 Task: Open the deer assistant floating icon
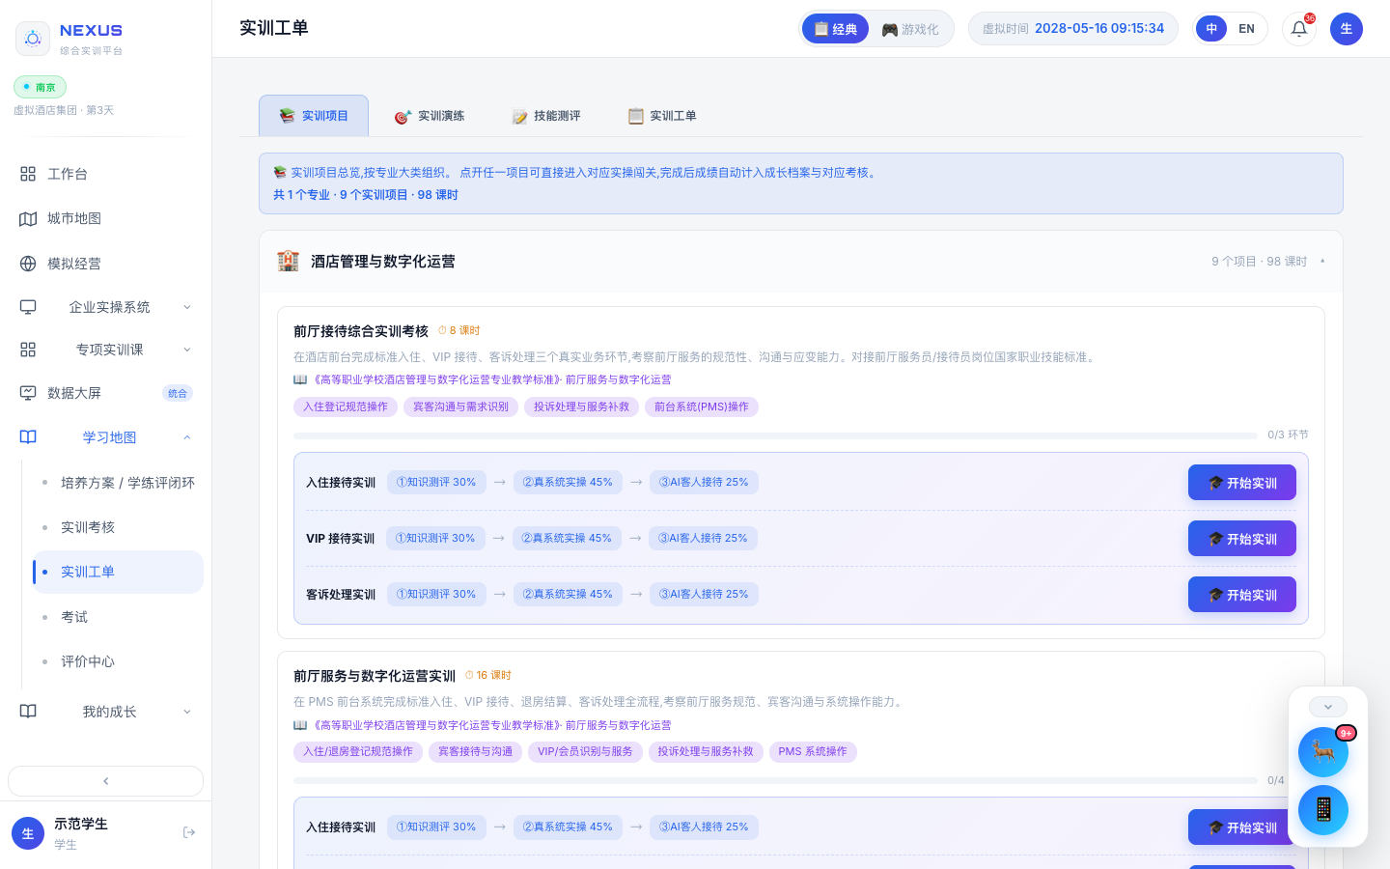coord(1323,752)
